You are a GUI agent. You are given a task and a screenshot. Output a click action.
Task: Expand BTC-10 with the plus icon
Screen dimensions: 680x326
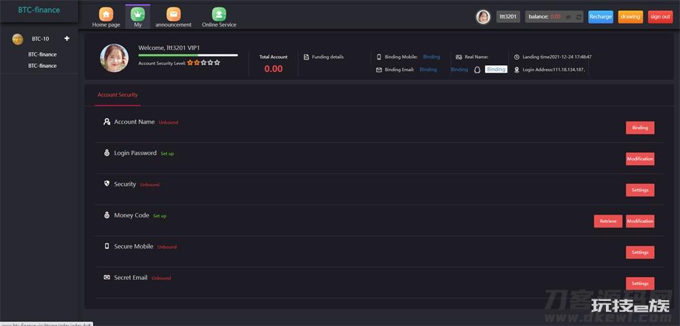[x=67, y=39]
